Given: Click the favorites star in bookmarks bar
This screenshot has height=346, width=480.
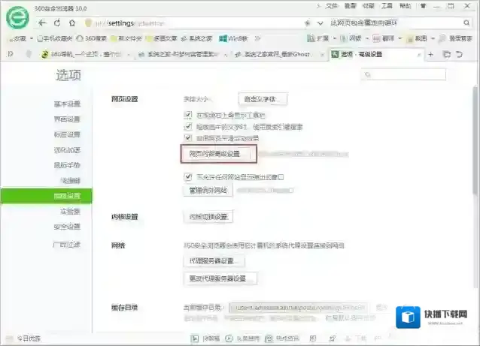Looking at the screenshot, I should 13,38.
